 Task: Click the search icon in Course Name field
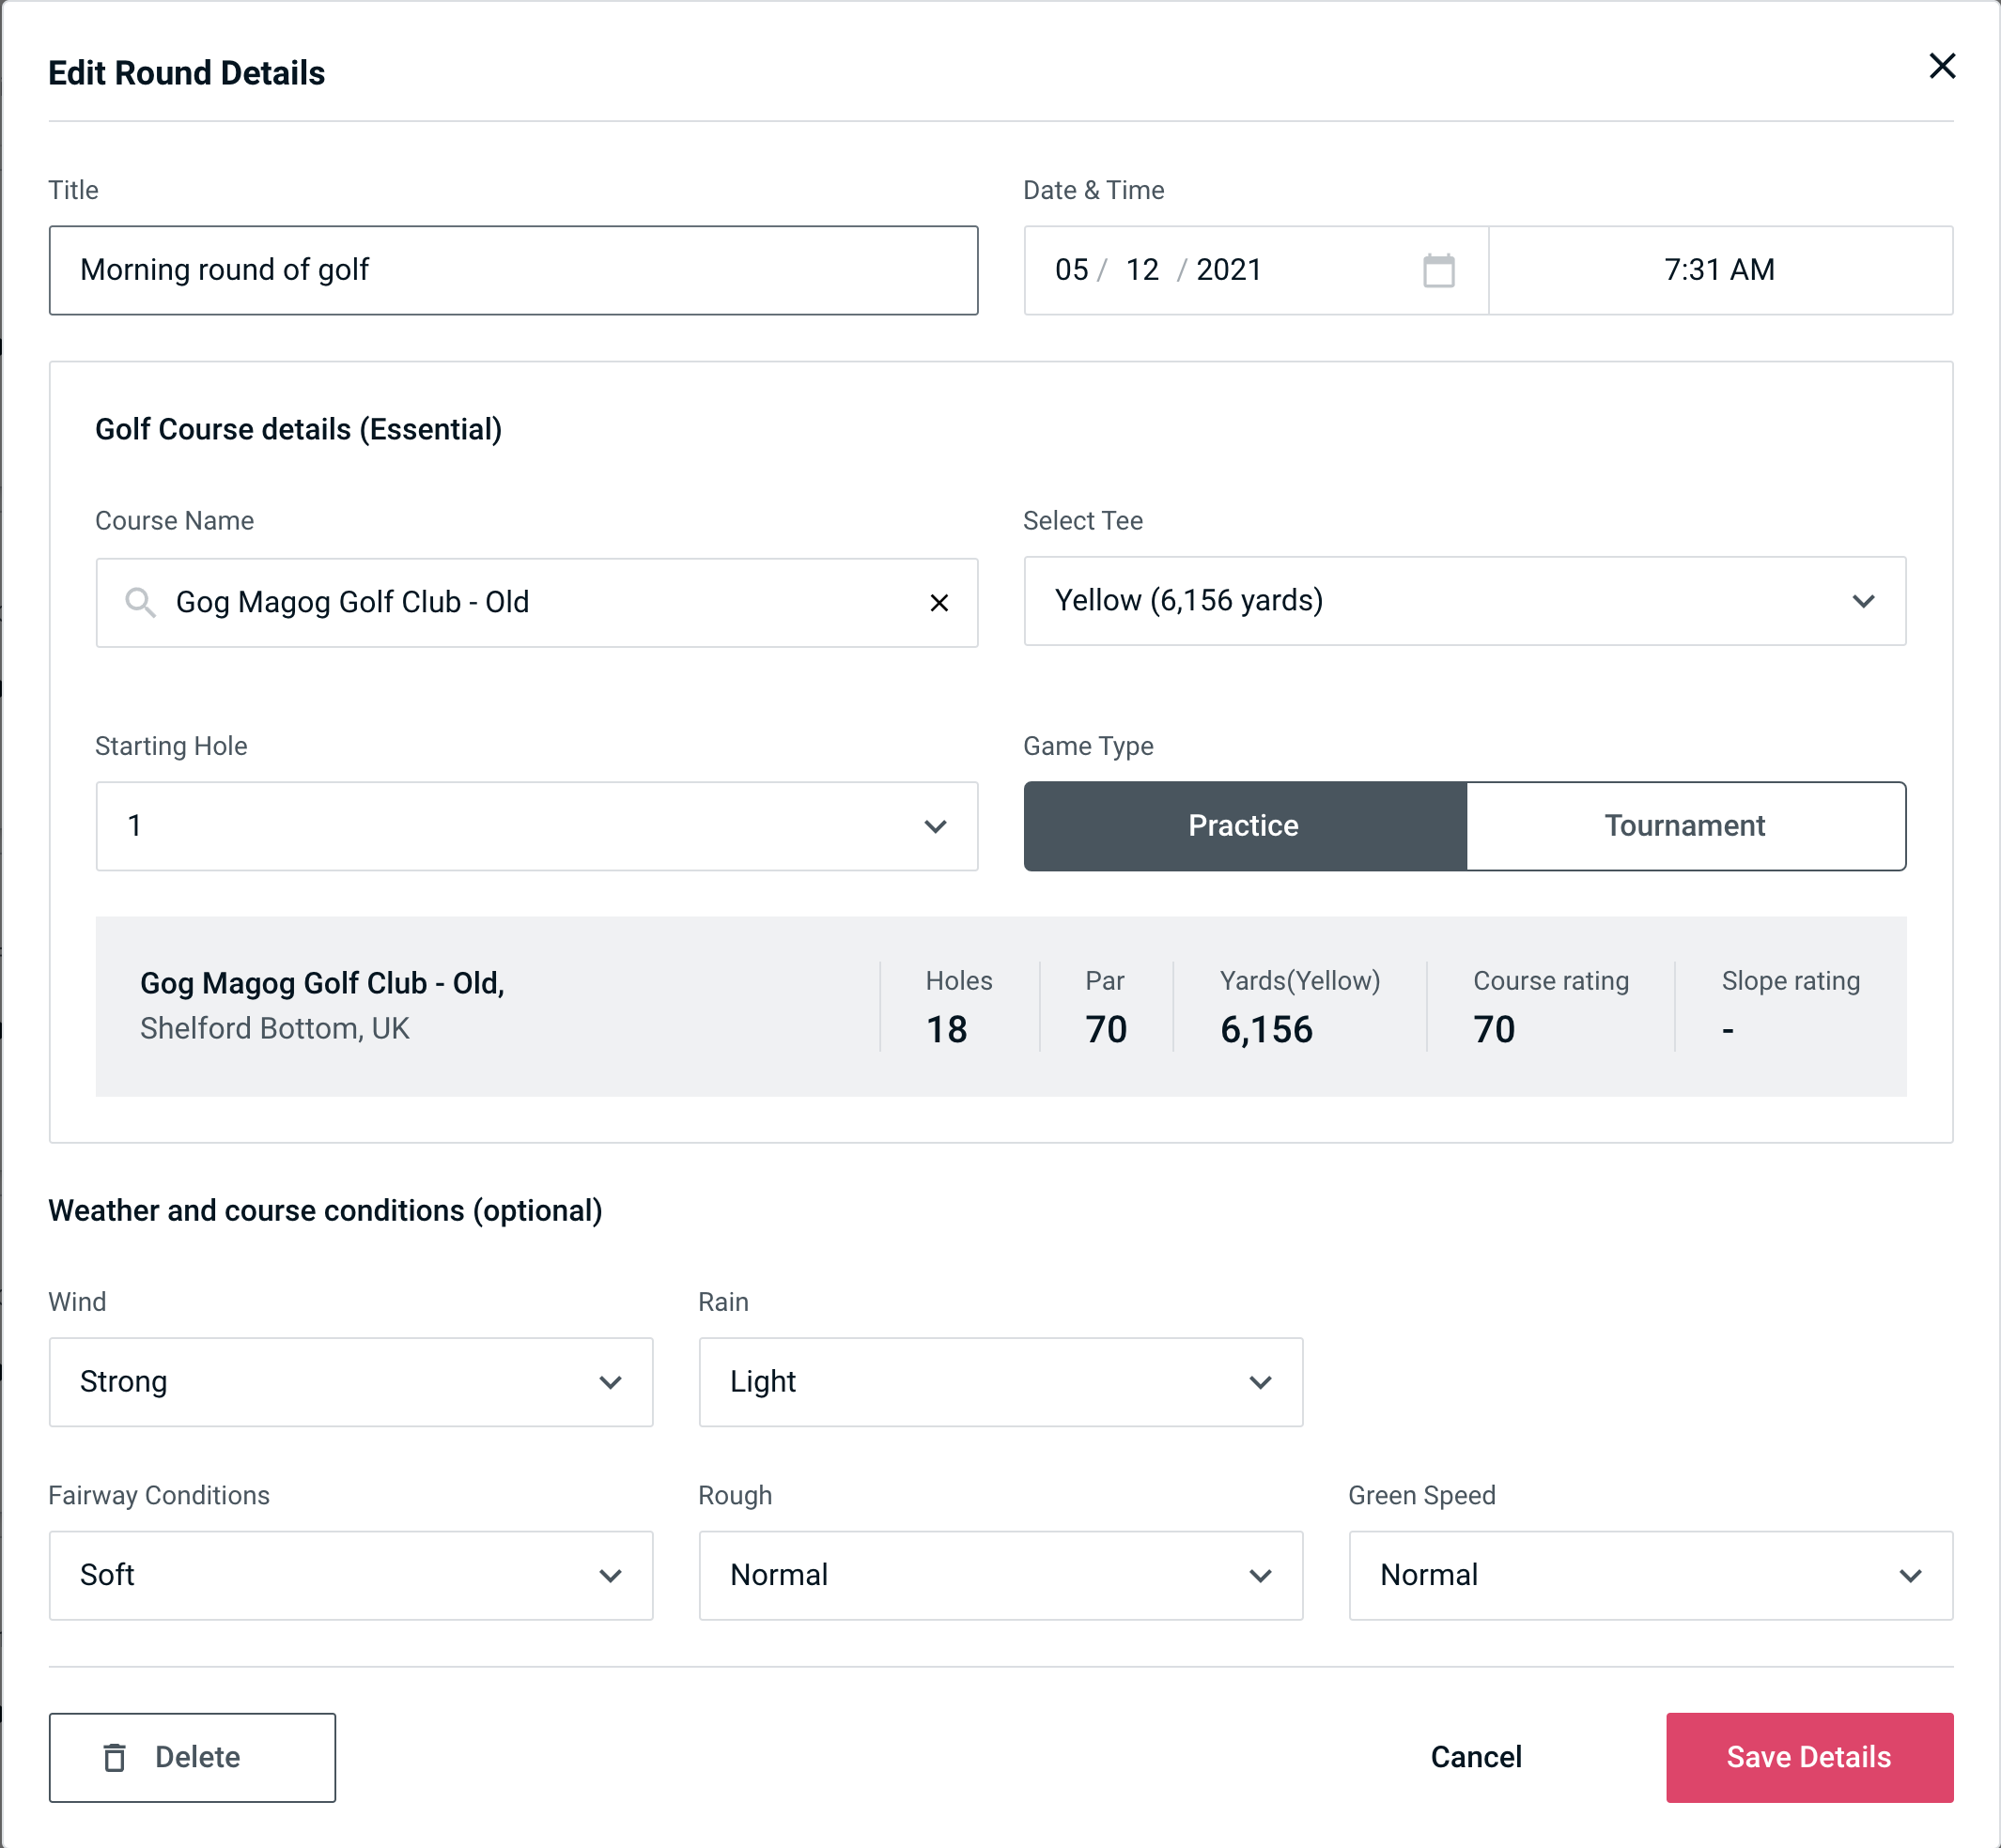coord(138,603)
